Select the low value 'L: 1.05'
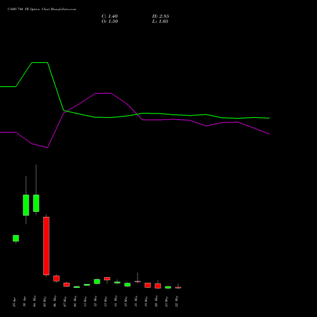Viewport: 317px width, 317px height. 160,22
